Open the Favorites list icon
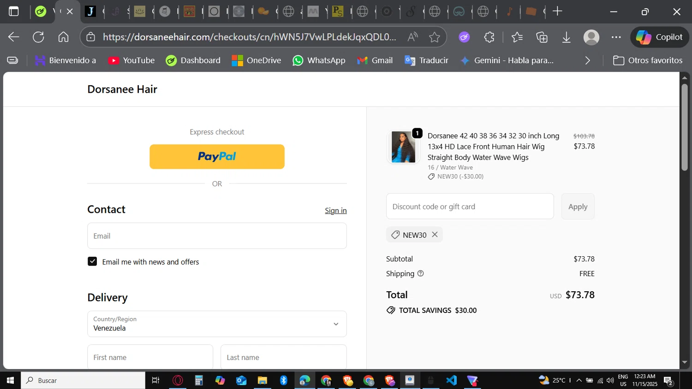The height and width of the screenshot is (389, 692). 517,37
